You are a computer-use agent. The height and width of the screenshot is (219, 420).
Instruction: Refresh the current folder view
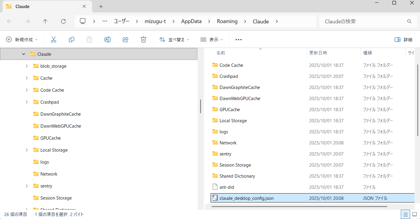coord(63,21)
